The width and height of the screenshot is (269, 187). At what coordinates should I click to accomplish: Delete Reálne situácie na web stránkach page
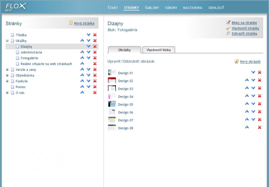(95, 63)
